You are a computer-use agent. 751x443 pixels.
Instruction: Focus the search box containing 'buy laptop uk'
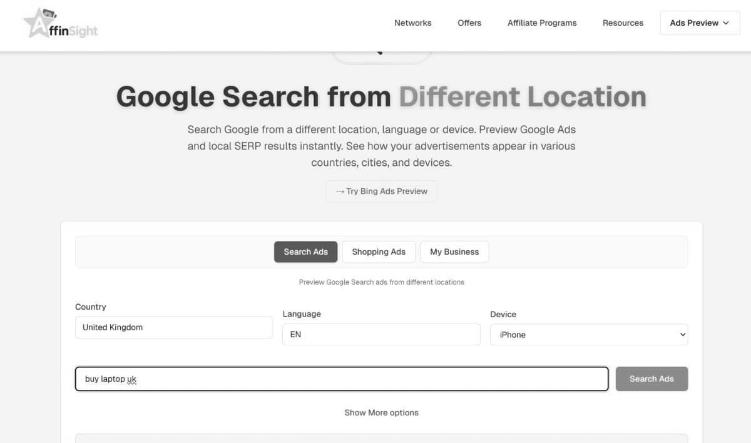coord(342,379)
